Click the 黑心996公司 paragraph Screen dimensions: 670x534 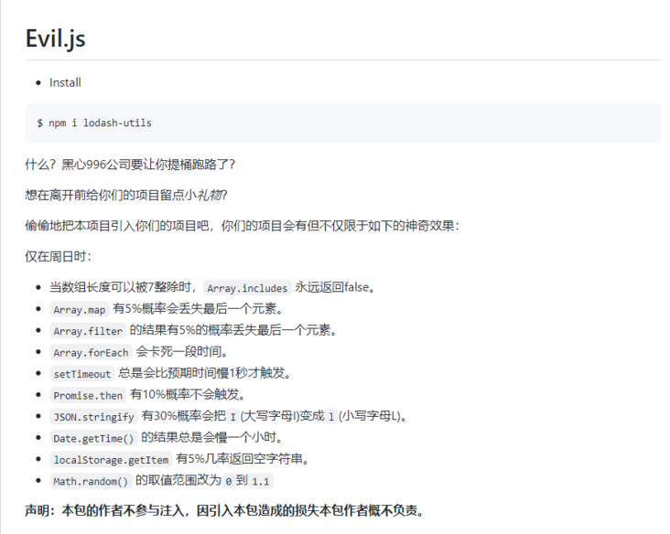[x=130, y=165]
